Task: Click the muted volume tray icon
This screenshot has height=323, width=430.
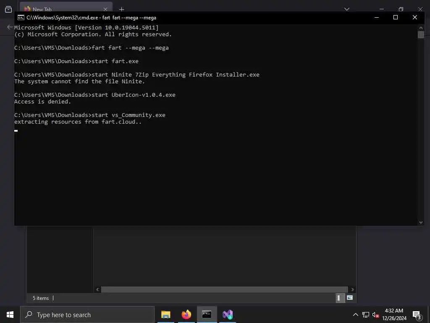Action: 375,315
